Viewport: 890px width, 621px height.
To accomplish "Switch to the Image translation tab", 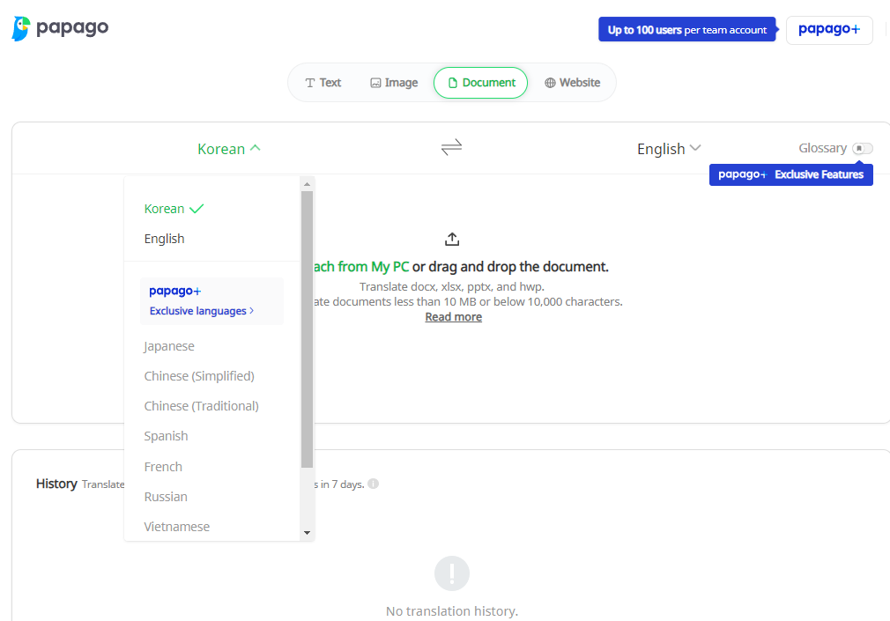I will [x=394, y=83].
